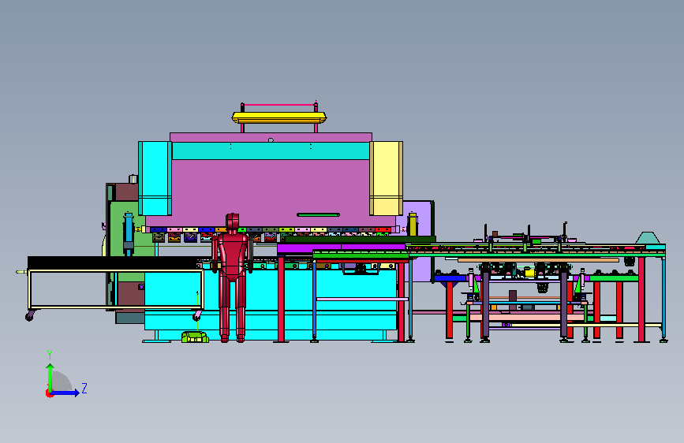Image resolution: width=684 pixels, height=443 pixels.
Task: Select the pale yellow right cylinder housing
Action: coord(386,178)
